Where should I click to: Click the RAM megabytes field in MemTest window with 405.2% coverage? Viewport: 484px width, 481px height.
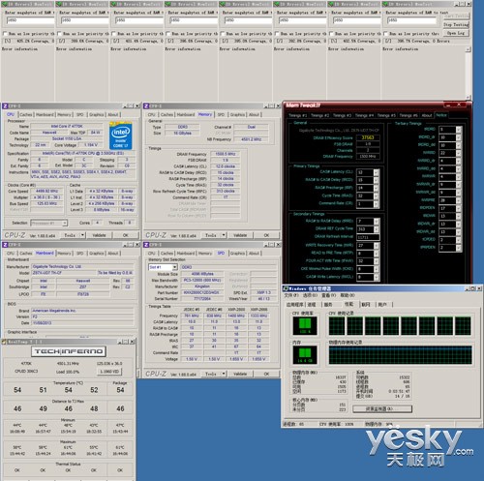tap(30, 20)
